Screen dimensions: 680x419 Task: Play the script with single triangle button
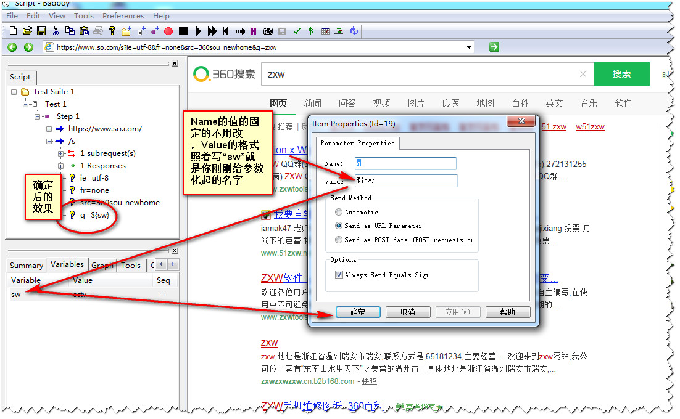tap(198, 31)
